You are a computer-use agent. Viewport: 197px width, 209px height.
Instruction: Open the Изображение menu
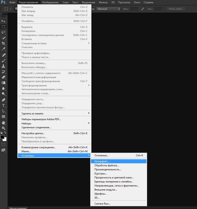(50, 2)
